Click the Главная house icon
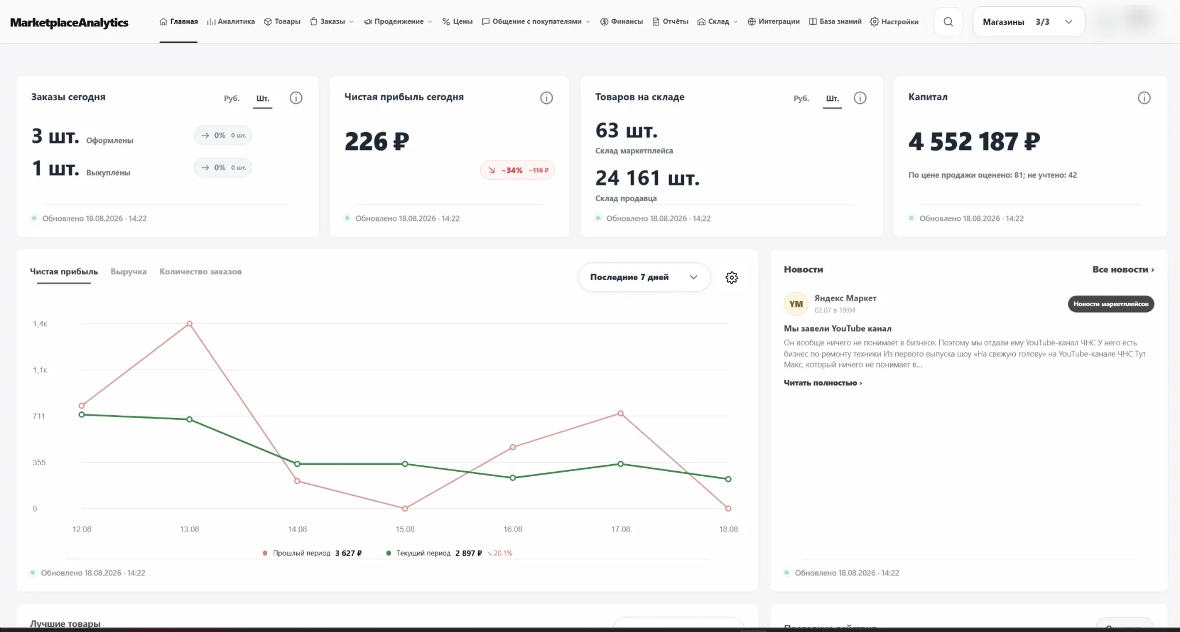Image resolution: width=1180 pixels, height=632 pixels. point(164,21)
